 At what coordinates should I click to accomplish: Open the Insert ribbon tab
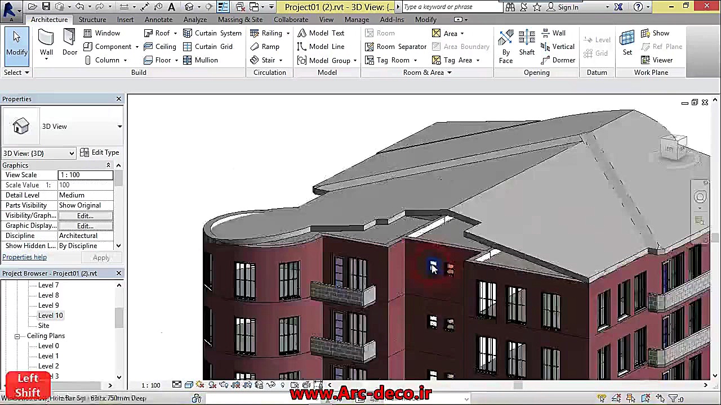pyautogui.click(x=125, y=20)
